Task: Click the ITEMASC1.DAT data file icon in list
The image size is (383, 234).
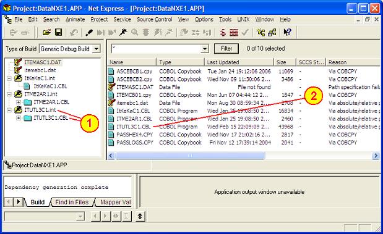Action: (111, 87)
